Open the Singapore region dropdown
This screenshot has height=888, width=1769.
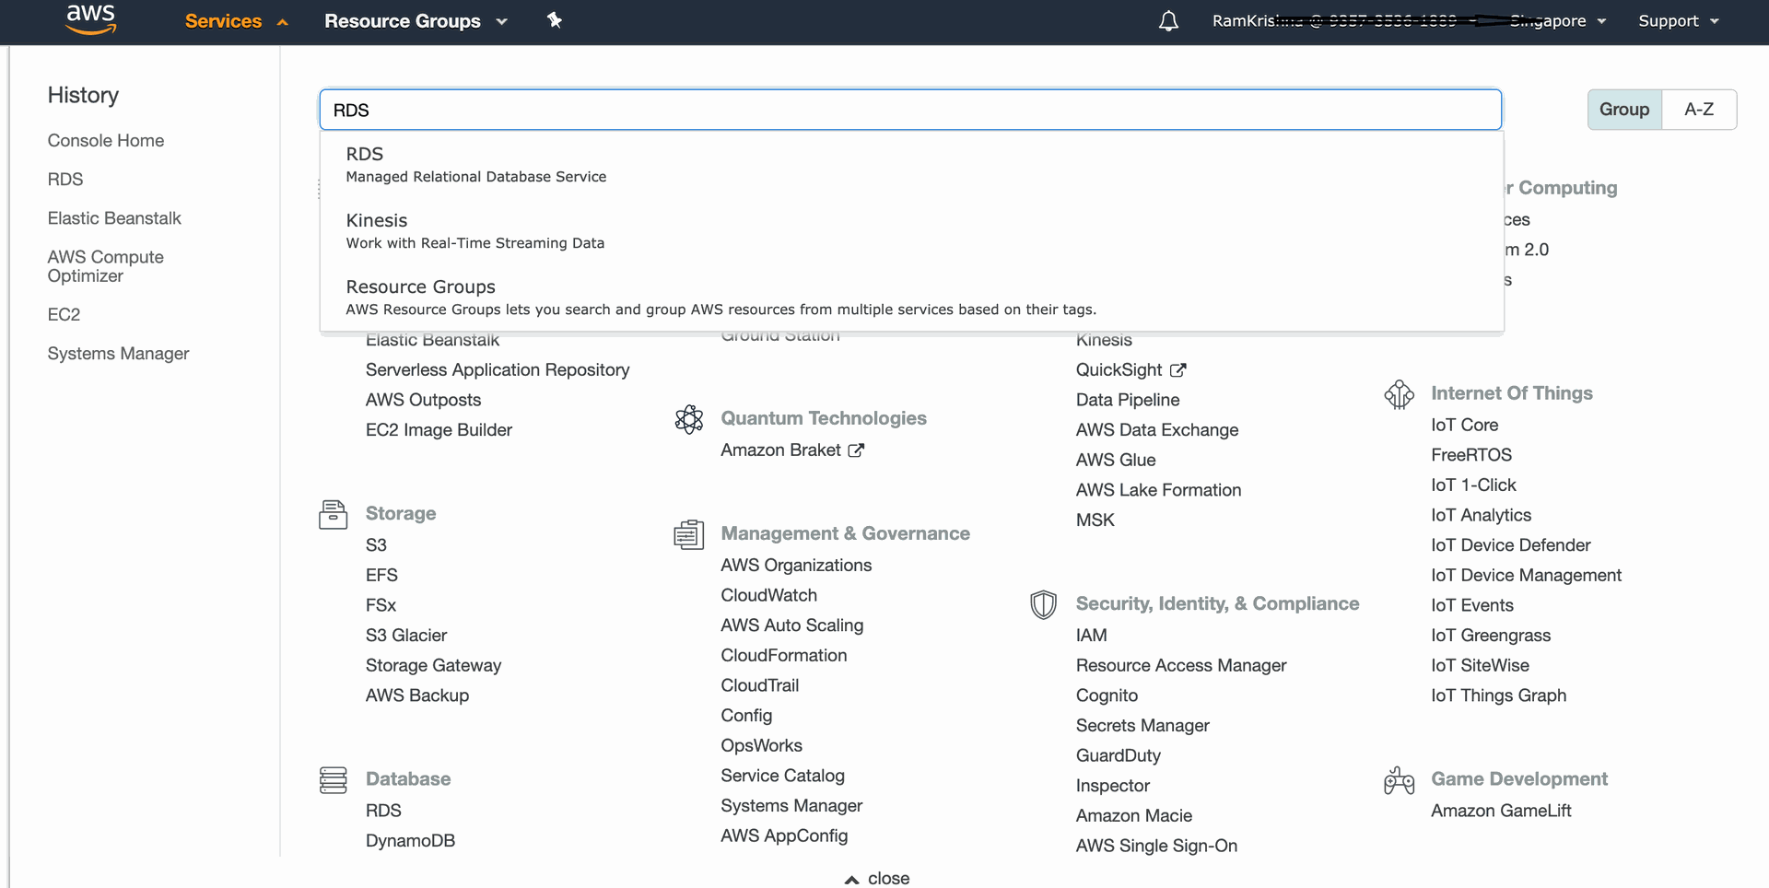click(x=1558, y=21)
